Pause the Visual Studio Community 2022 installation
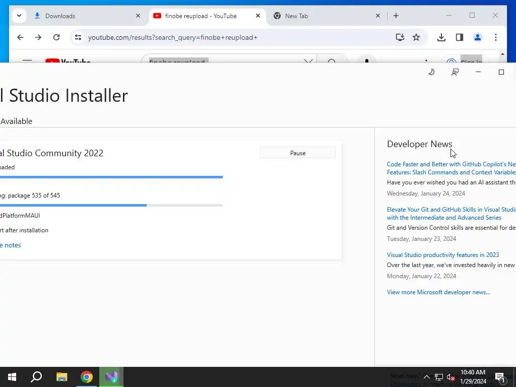This screenshot has width=516, height=387. click(x=297, y=153)
